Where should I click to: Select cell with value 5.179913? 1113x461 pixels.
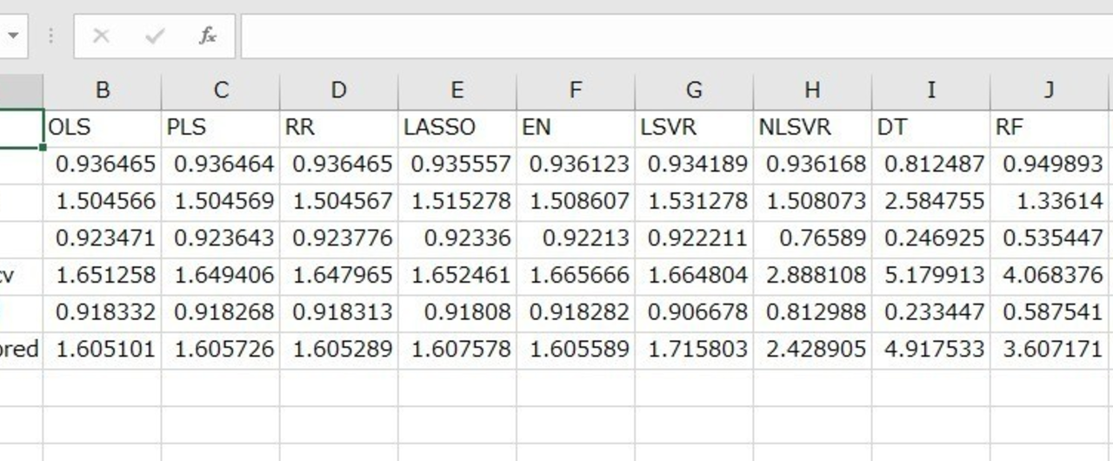pyautogui.click(x=931, y=276)
